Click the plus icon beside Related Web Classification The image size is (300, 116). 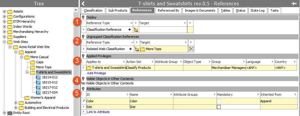[x=130, y=49]
